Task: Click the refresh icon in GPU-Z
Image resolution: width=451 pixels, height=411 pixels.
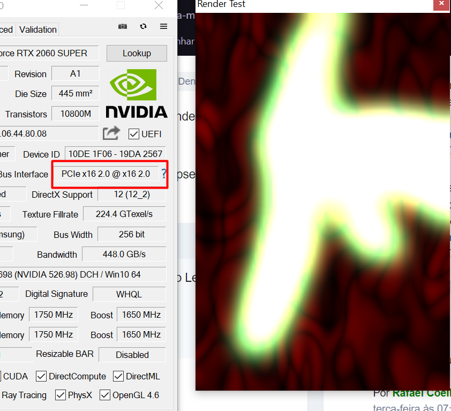Action: tap(143, 26)
